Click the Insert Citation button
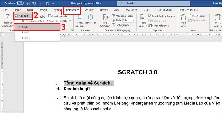 pyautogui.click(x=105, y=21)
